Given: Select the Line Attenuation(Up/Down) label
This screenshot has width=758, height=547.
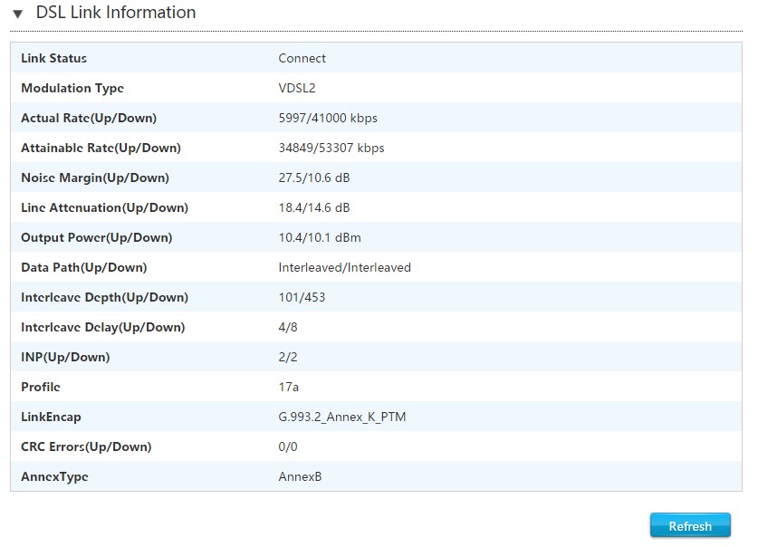Looking at the screenshot, I should click(104, 207).
